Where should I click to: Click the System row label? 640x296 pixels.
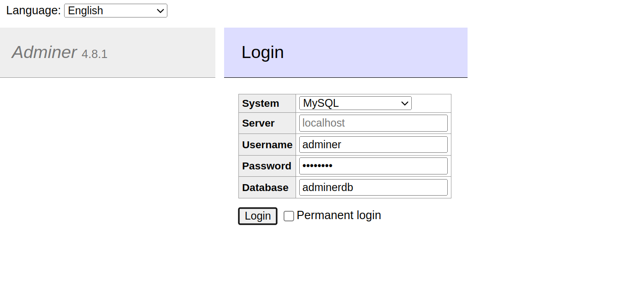(261, 104)
